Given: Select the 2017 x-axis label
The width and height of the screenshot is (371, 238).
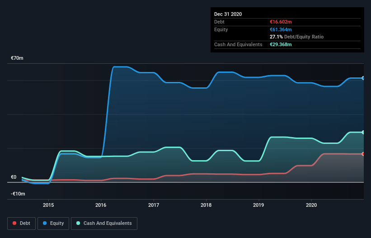Looking at the screenshot, I should pos(154,204).
